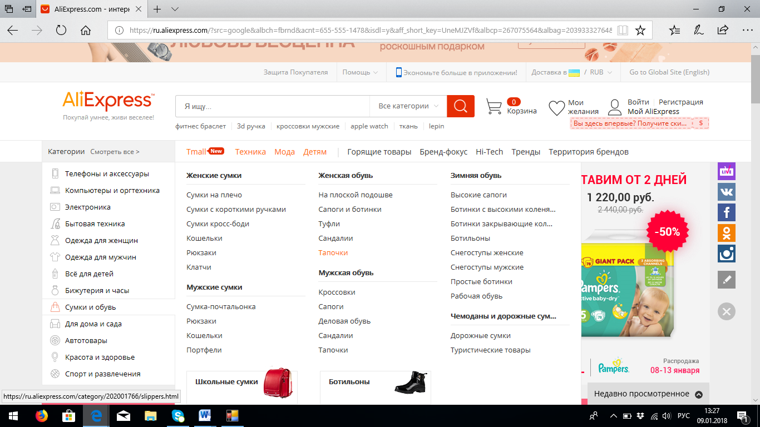
Task: Click Смотреть все categories link
Action: click(115, 152)
